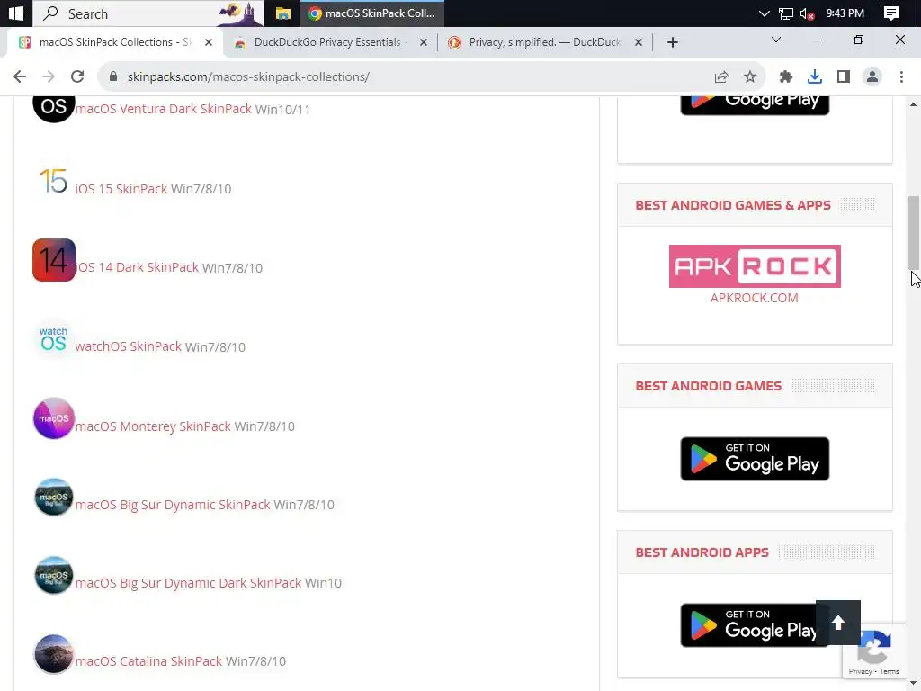Select the macOS SkinPack Collections tab

(112, 42)
